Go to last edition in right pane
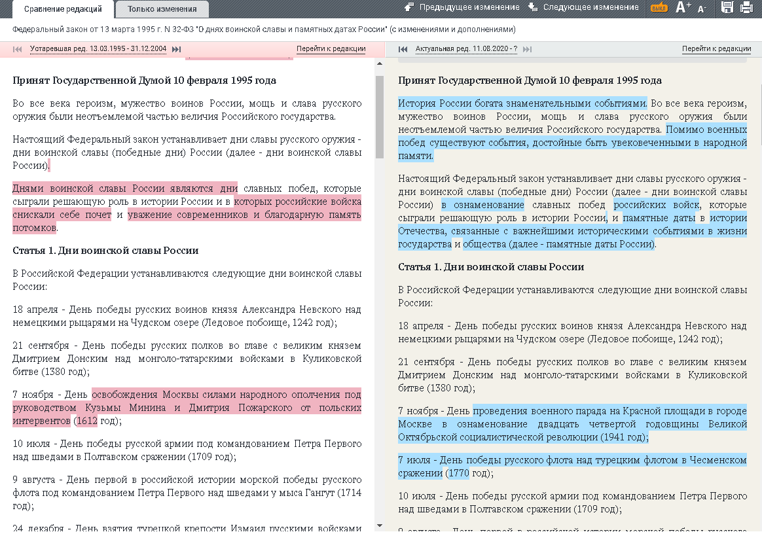762x534 pixels. [x=527, y=49]
